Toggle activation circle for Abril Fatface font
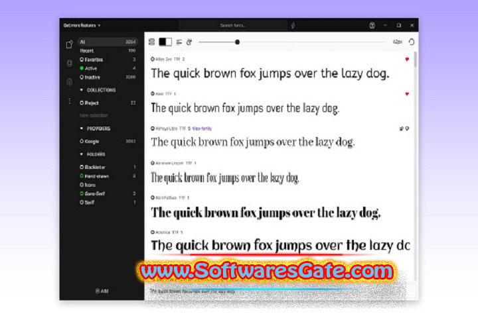This screenshot has height=318, width=478. tap(153, 197)
